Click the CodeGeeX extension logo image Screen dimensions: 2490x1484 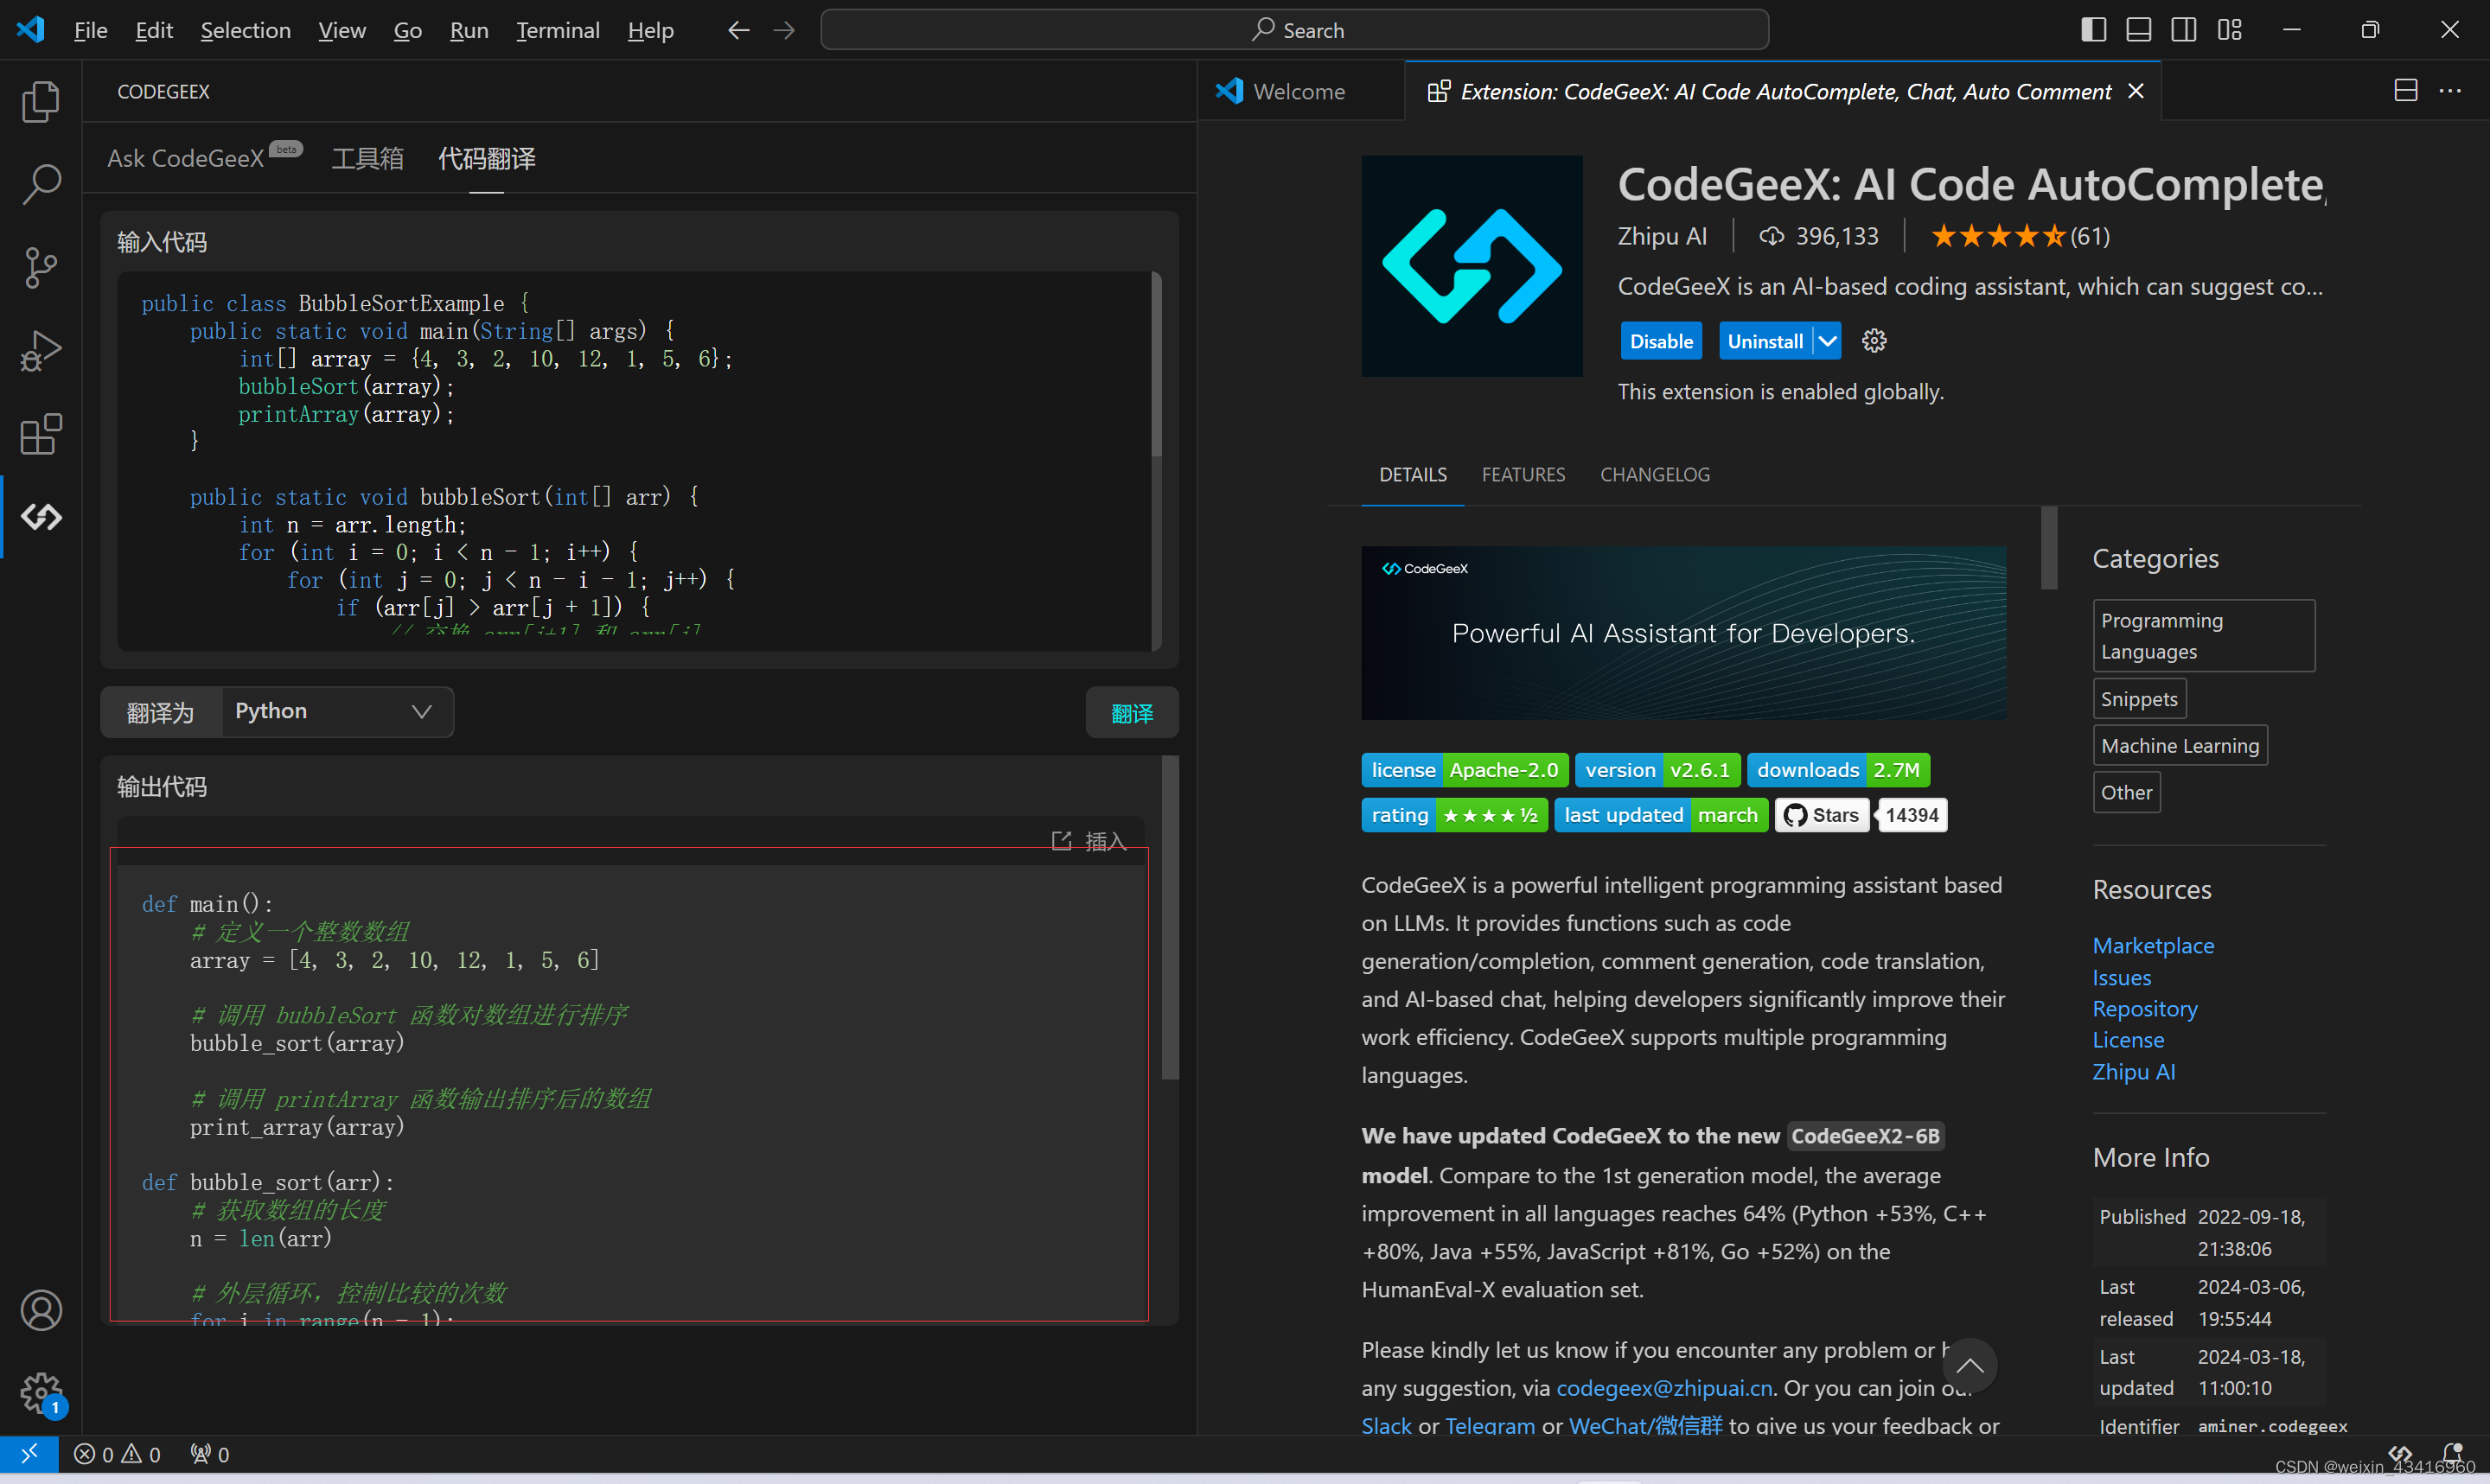coord(1472,266)
